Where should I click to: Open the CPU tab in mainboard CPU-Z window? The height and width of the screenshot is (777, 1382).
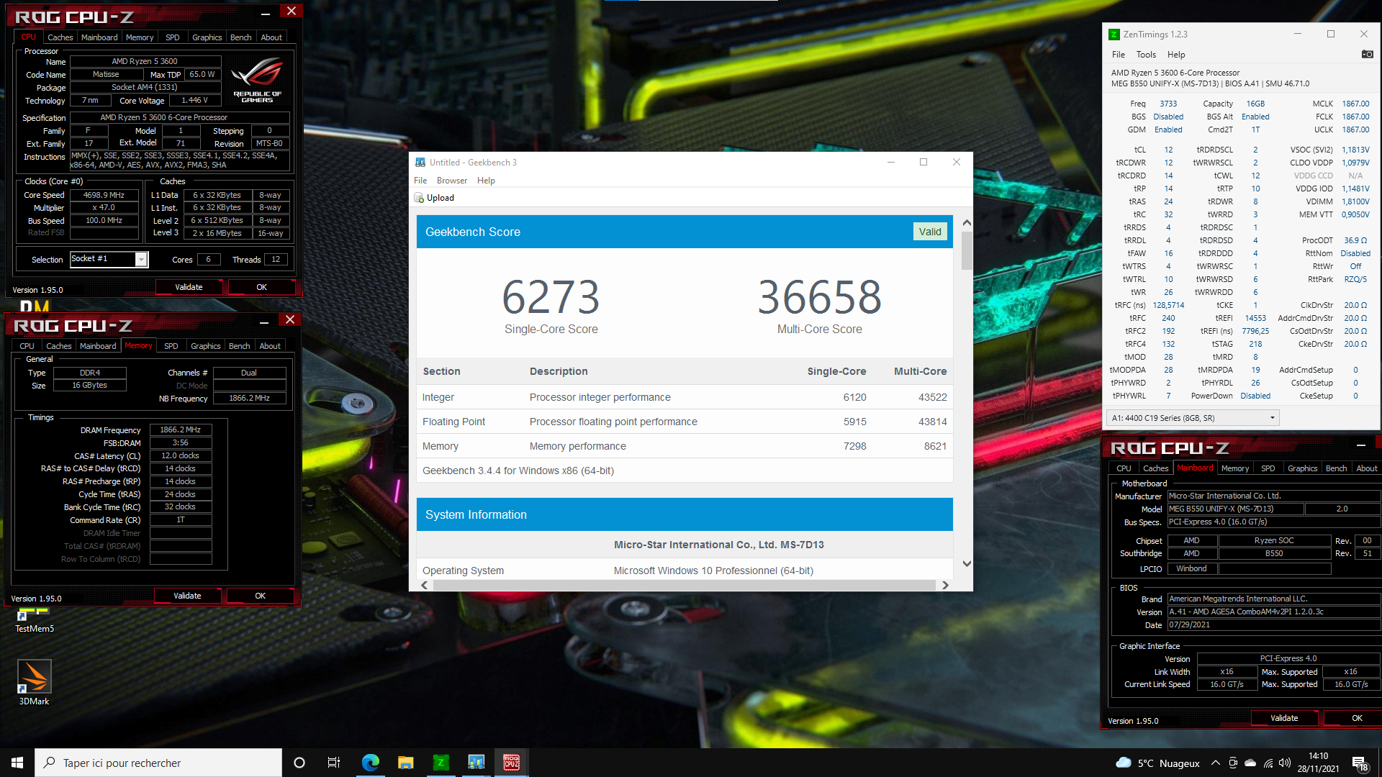[1124, 468]
